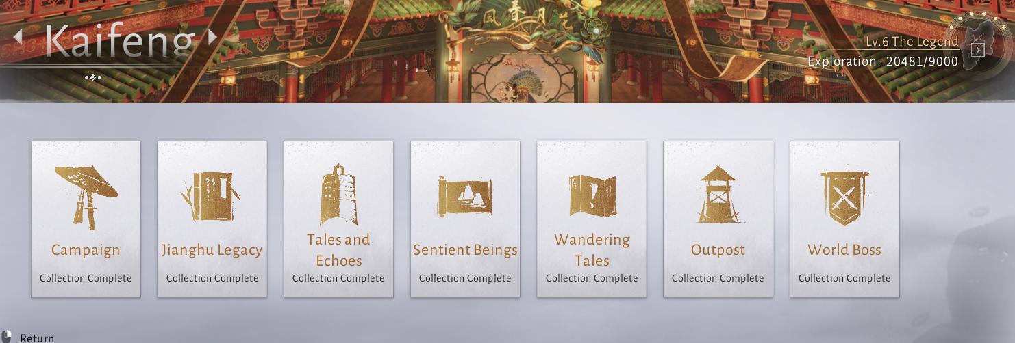This screenshot has height=343, width=1015.
Task: Open the Tales and Echoes bell icon
Action: (x=338, y=195)
